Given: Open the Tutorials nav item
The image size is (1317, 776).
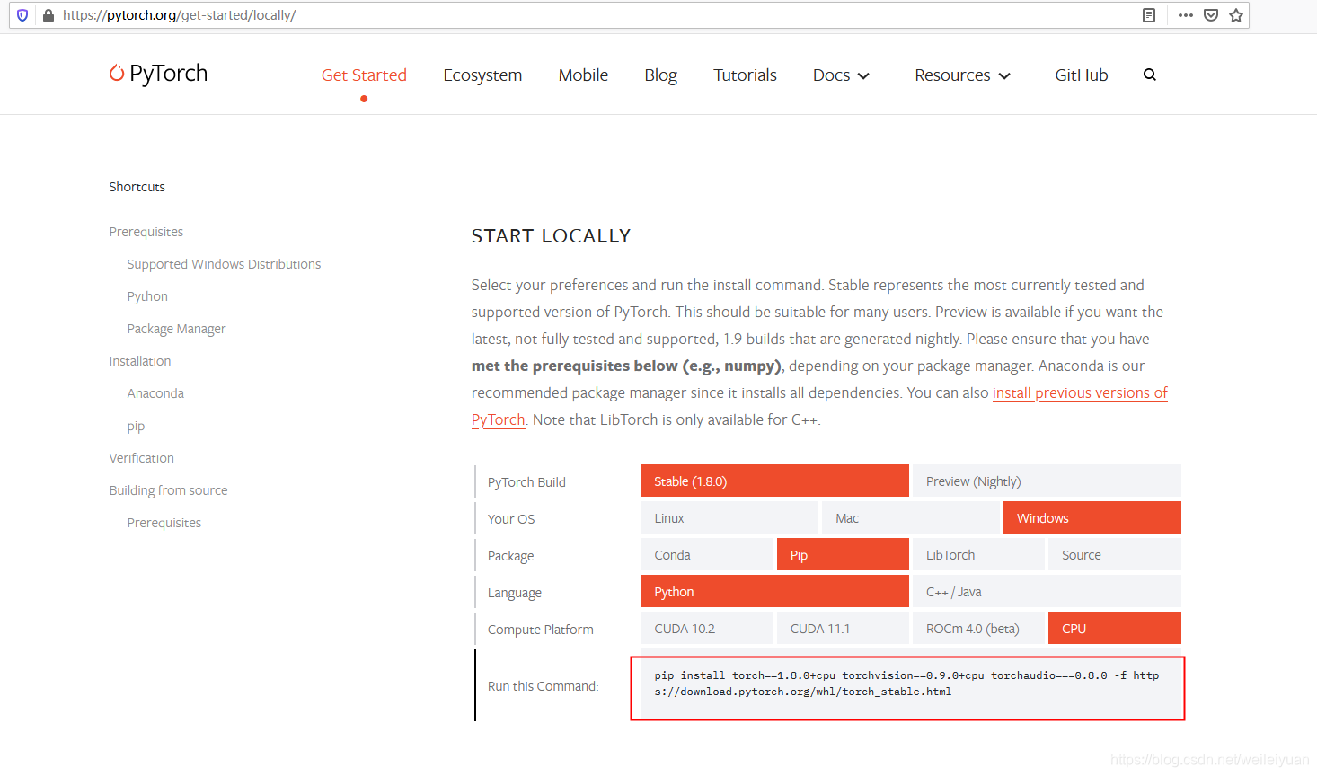Looking at the screenshot, I should (x=745, y=75).
